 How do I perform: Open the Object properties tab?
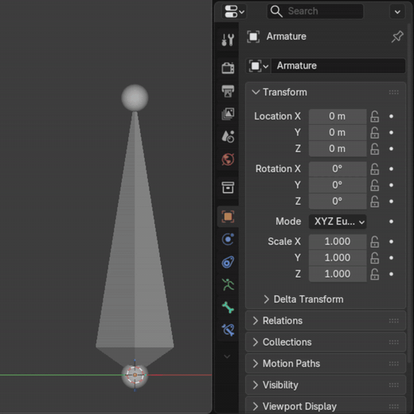[x=228, y=217]
